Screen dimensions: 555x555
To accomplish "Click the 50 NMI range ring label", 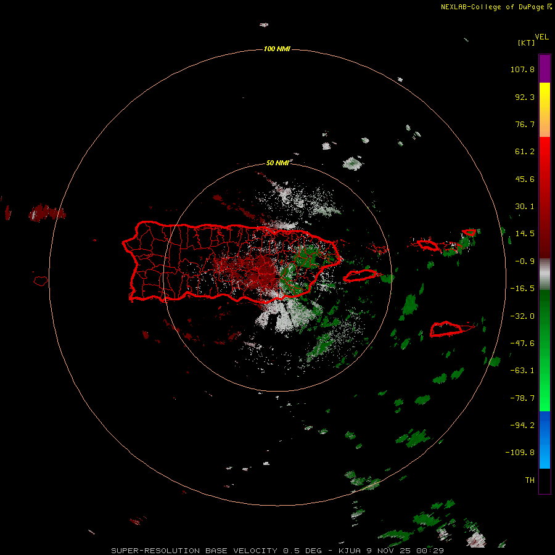I will (x=277, y=163).
